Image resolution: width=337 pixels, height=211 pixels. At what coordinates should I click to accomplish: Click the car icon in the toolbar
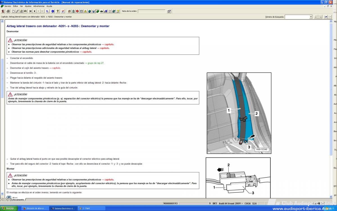[x=25, y=11]
